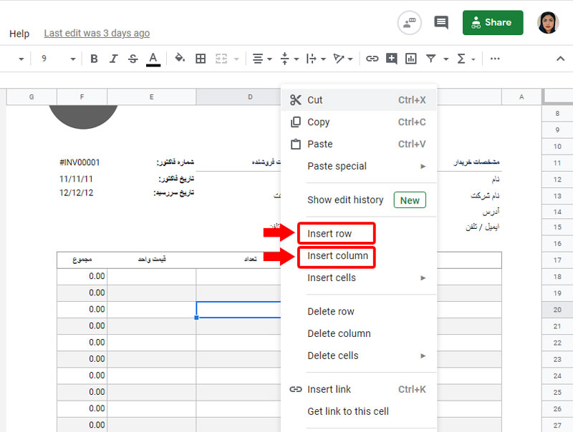The width and height of the screenshot is (573, 432).
Task: Toggle bold formatting in the toolbar
Action: coord(94,59)
